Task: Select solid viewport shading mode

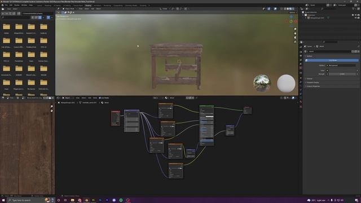Action: point(288,9)
